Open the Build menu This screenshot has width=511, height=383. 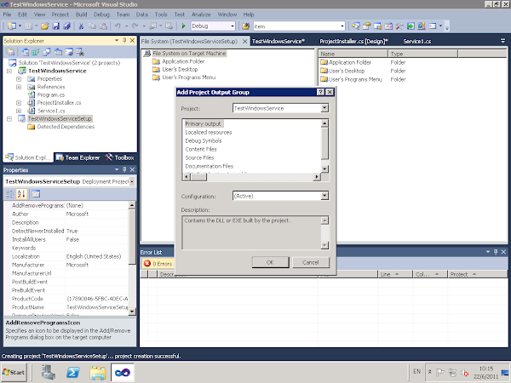click(x=81, y=14)
